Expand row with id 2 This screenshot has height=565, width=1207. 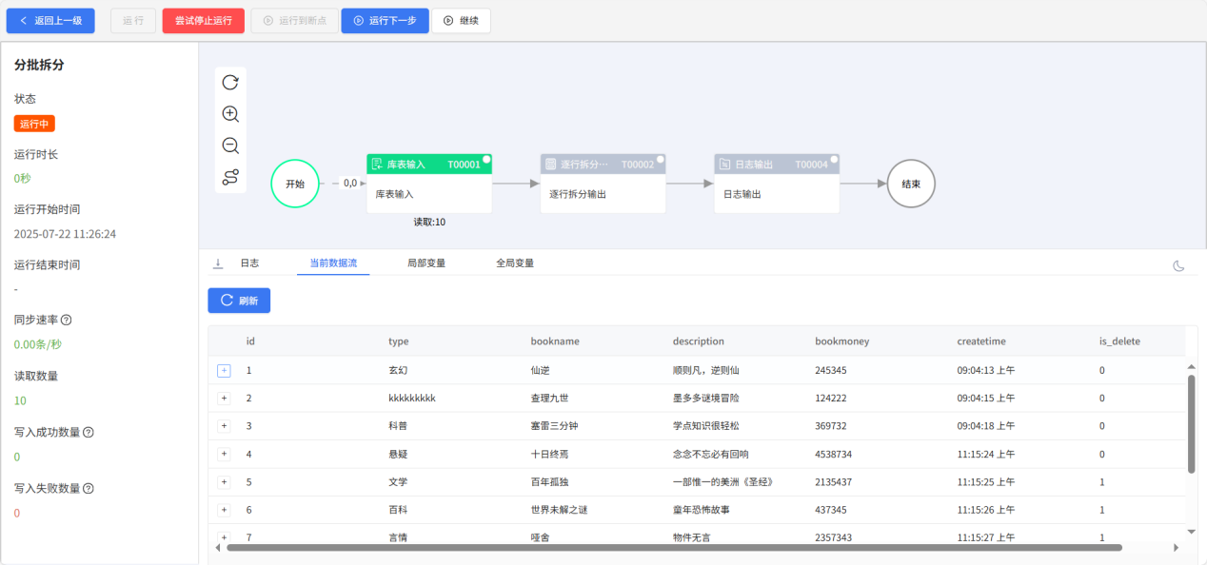click(225, 398)
